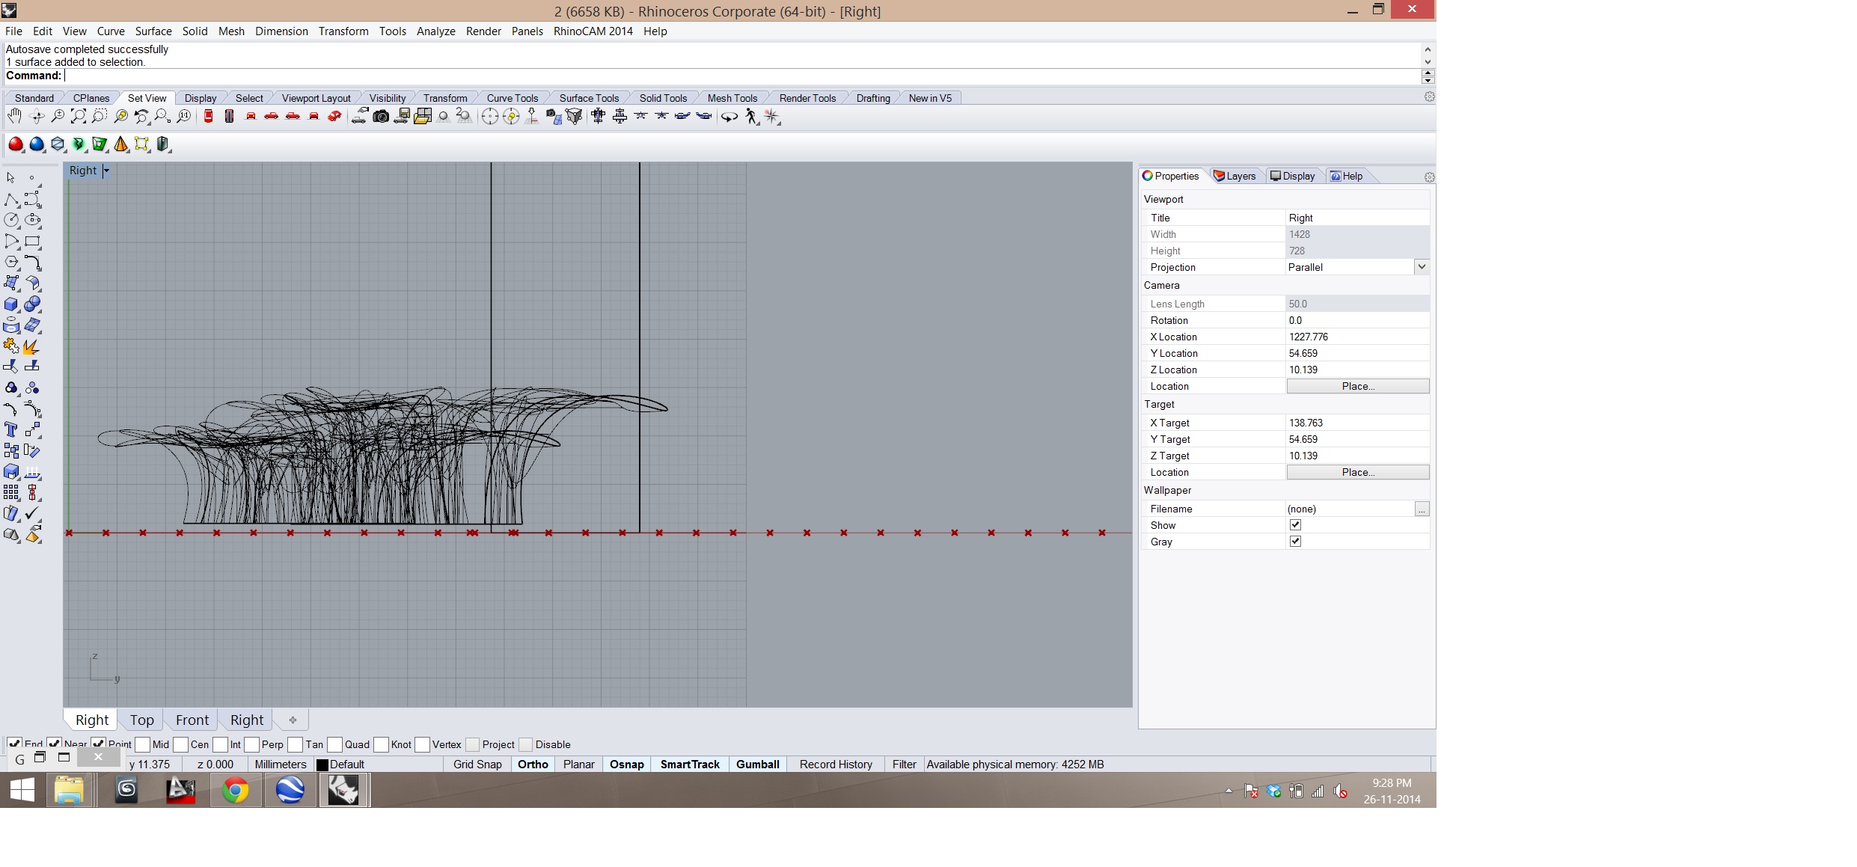This screenshot has width=1857, height=867.
Task: Open the Projection dropdown arrow
Action: coord(1421,267)
